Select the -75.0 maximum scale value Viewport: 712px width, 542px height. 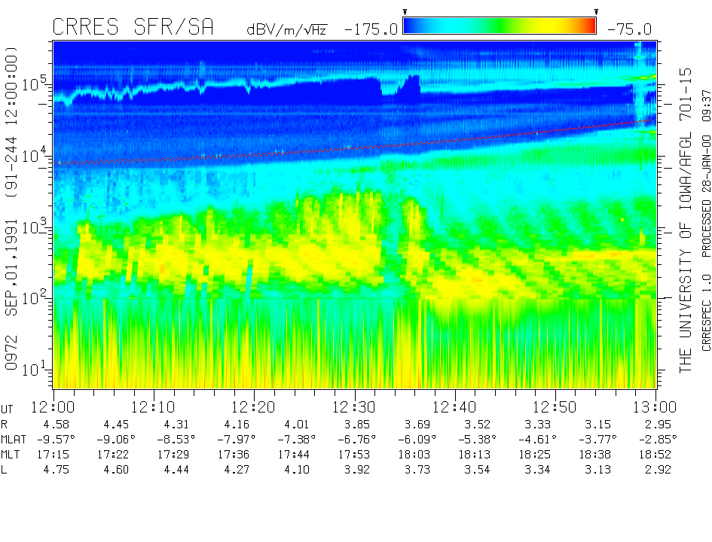pos(628,30)
